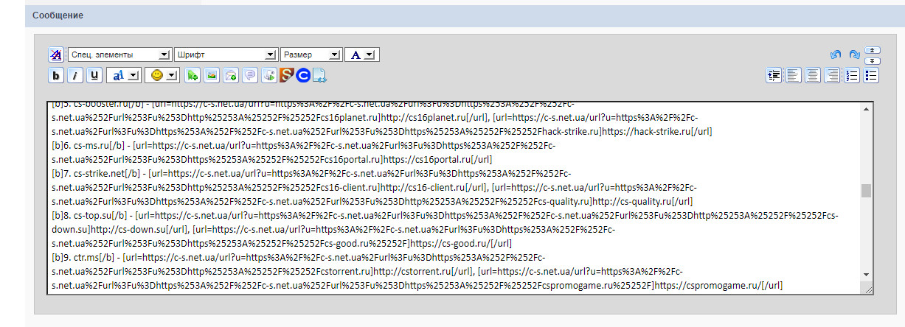The width and height of the screenshot is (905, 327).
Task: Toggle bold formatting with the b button
Action: (x=56, y=75)
